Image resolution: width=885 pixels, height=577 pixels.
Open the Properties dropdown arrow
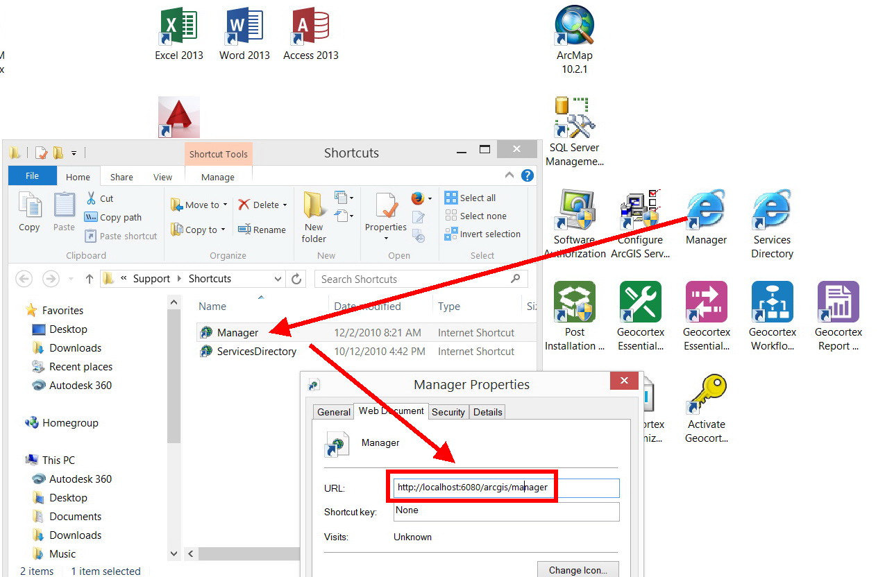coord(386,239)
